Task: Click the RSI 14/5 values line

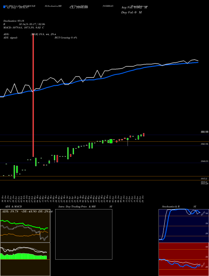Action: tap(24, 24)
